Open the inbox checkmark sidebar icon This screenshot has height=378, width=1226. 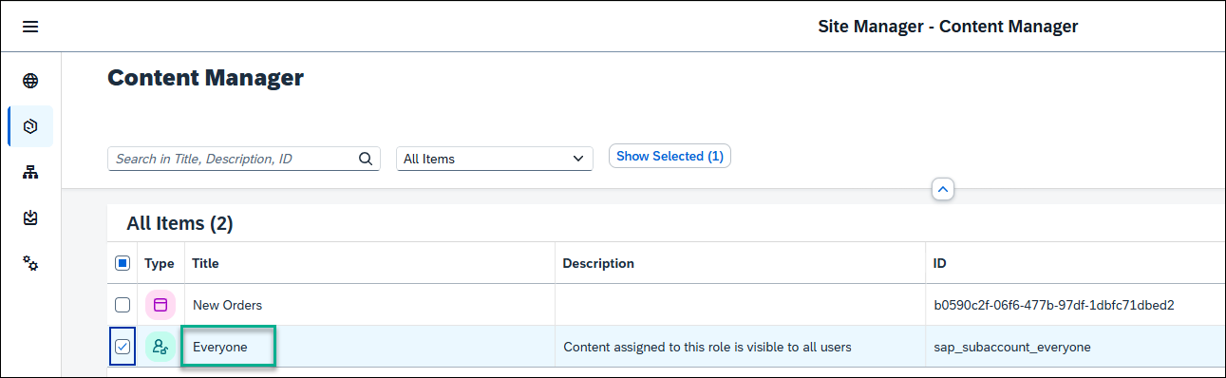[x=30, y=217]
